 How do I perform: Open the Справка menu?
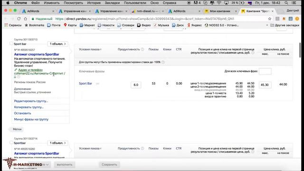pos(170,3)
